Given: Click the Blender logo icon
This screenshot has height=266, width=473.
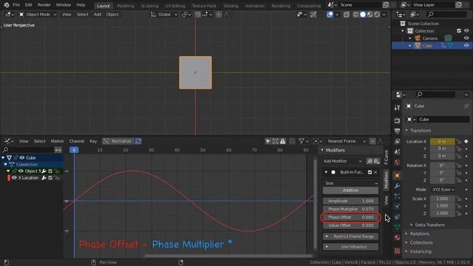Looking at the screenshot, I should click(7, 5).
